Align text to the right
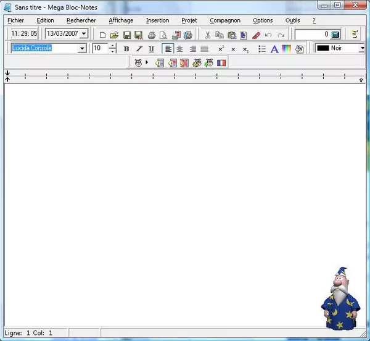370x341 pixels. coord(193,49)
